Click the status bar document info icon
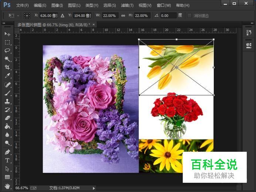The width and height of the screenshot is (256, 192). click(x=33, y=188)
